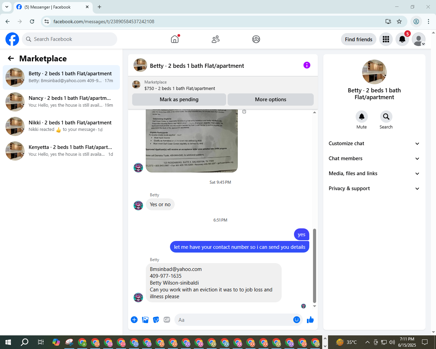Open conversation information purple icon

click(x=307, y=65)
